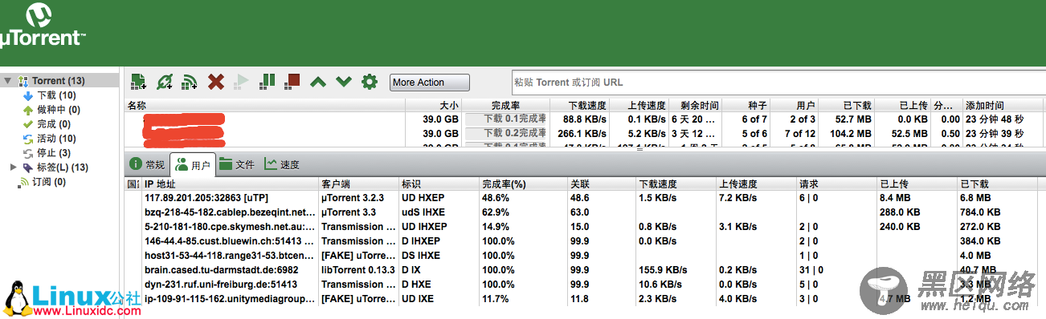1046x319 pixels.
Task: Click the Add RSS feed icon
Action: (190, 82)
